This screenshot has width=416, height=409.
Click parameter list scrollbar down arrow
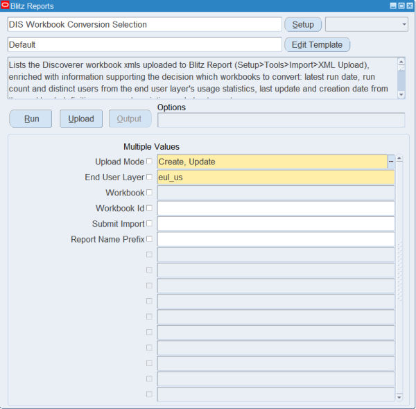tap(399, 397)
